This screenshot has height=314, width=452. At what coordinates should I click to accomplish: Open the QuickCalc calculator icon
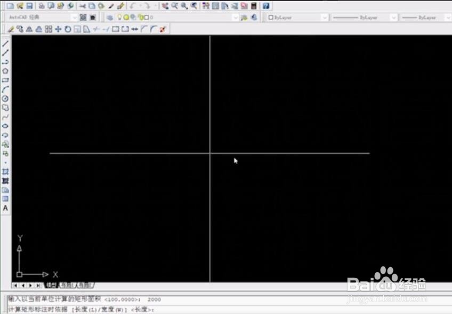point(254,6)
